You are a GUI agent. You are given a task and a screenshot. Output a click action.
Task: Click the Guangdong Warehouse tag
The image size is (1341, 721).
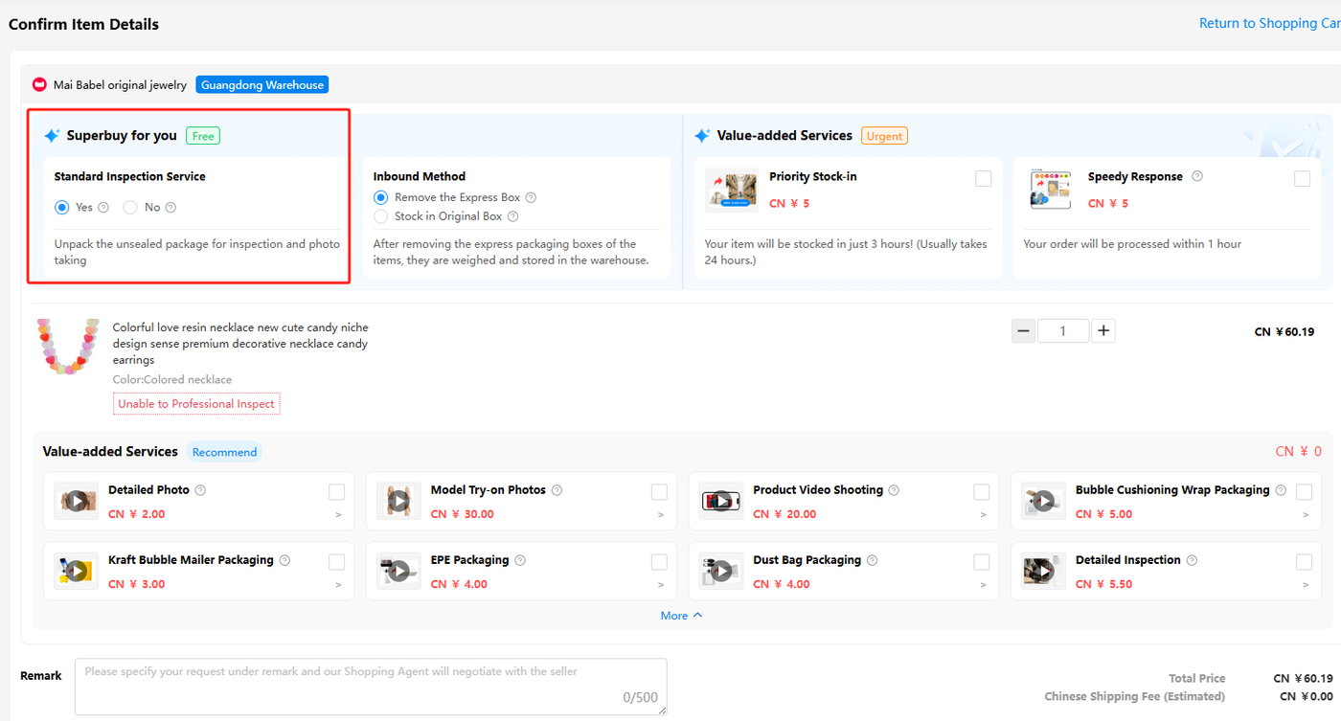click(262, 85)
